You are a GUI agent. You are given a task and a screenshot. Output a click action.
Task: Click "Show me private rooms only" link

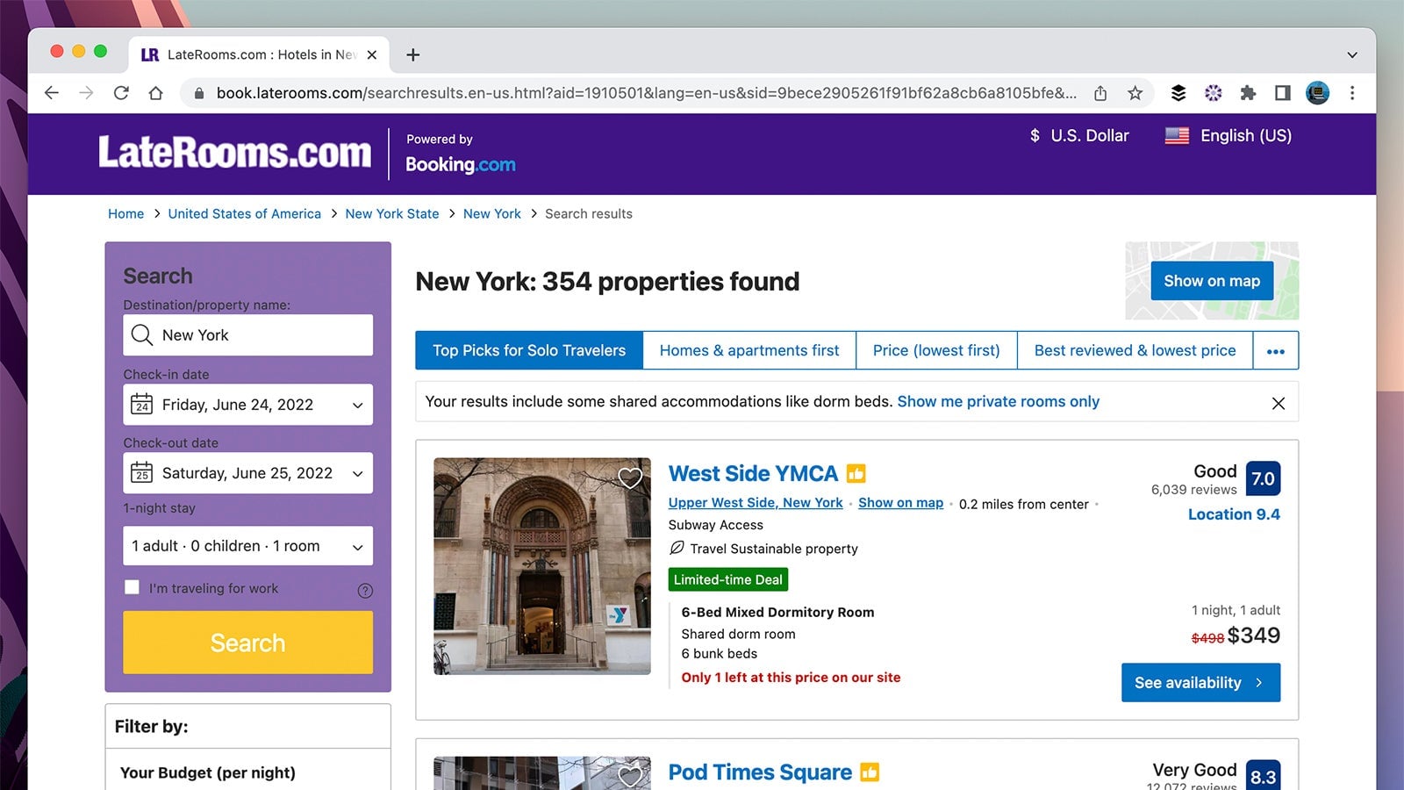pyautogui.click(x=997, y=401)
